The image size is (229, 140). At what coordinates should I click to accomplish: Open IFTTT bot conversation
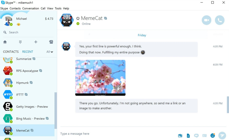[27, 95]
